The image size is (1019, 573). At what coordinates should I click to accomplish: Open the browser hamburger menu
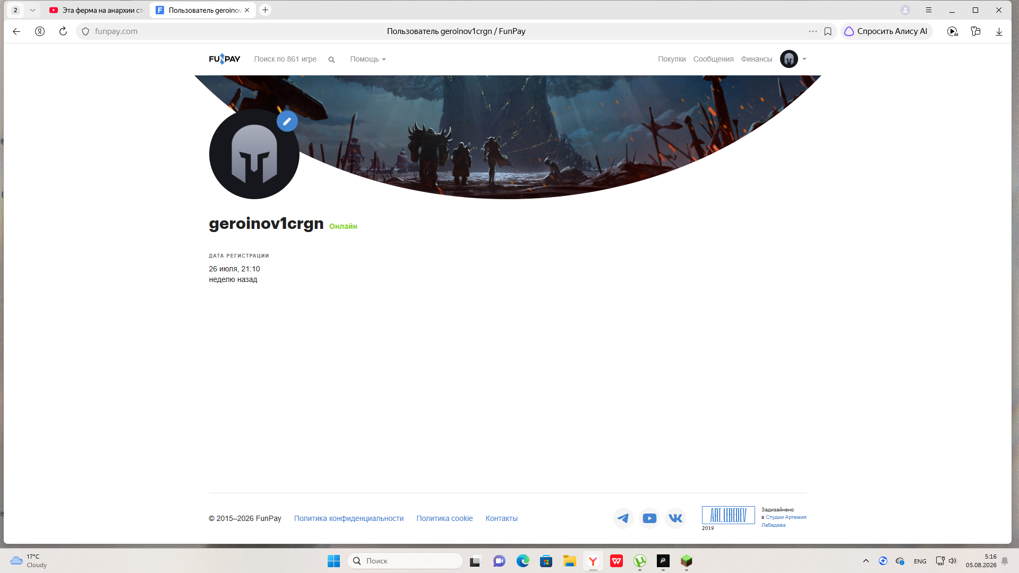tap(929, 10)
